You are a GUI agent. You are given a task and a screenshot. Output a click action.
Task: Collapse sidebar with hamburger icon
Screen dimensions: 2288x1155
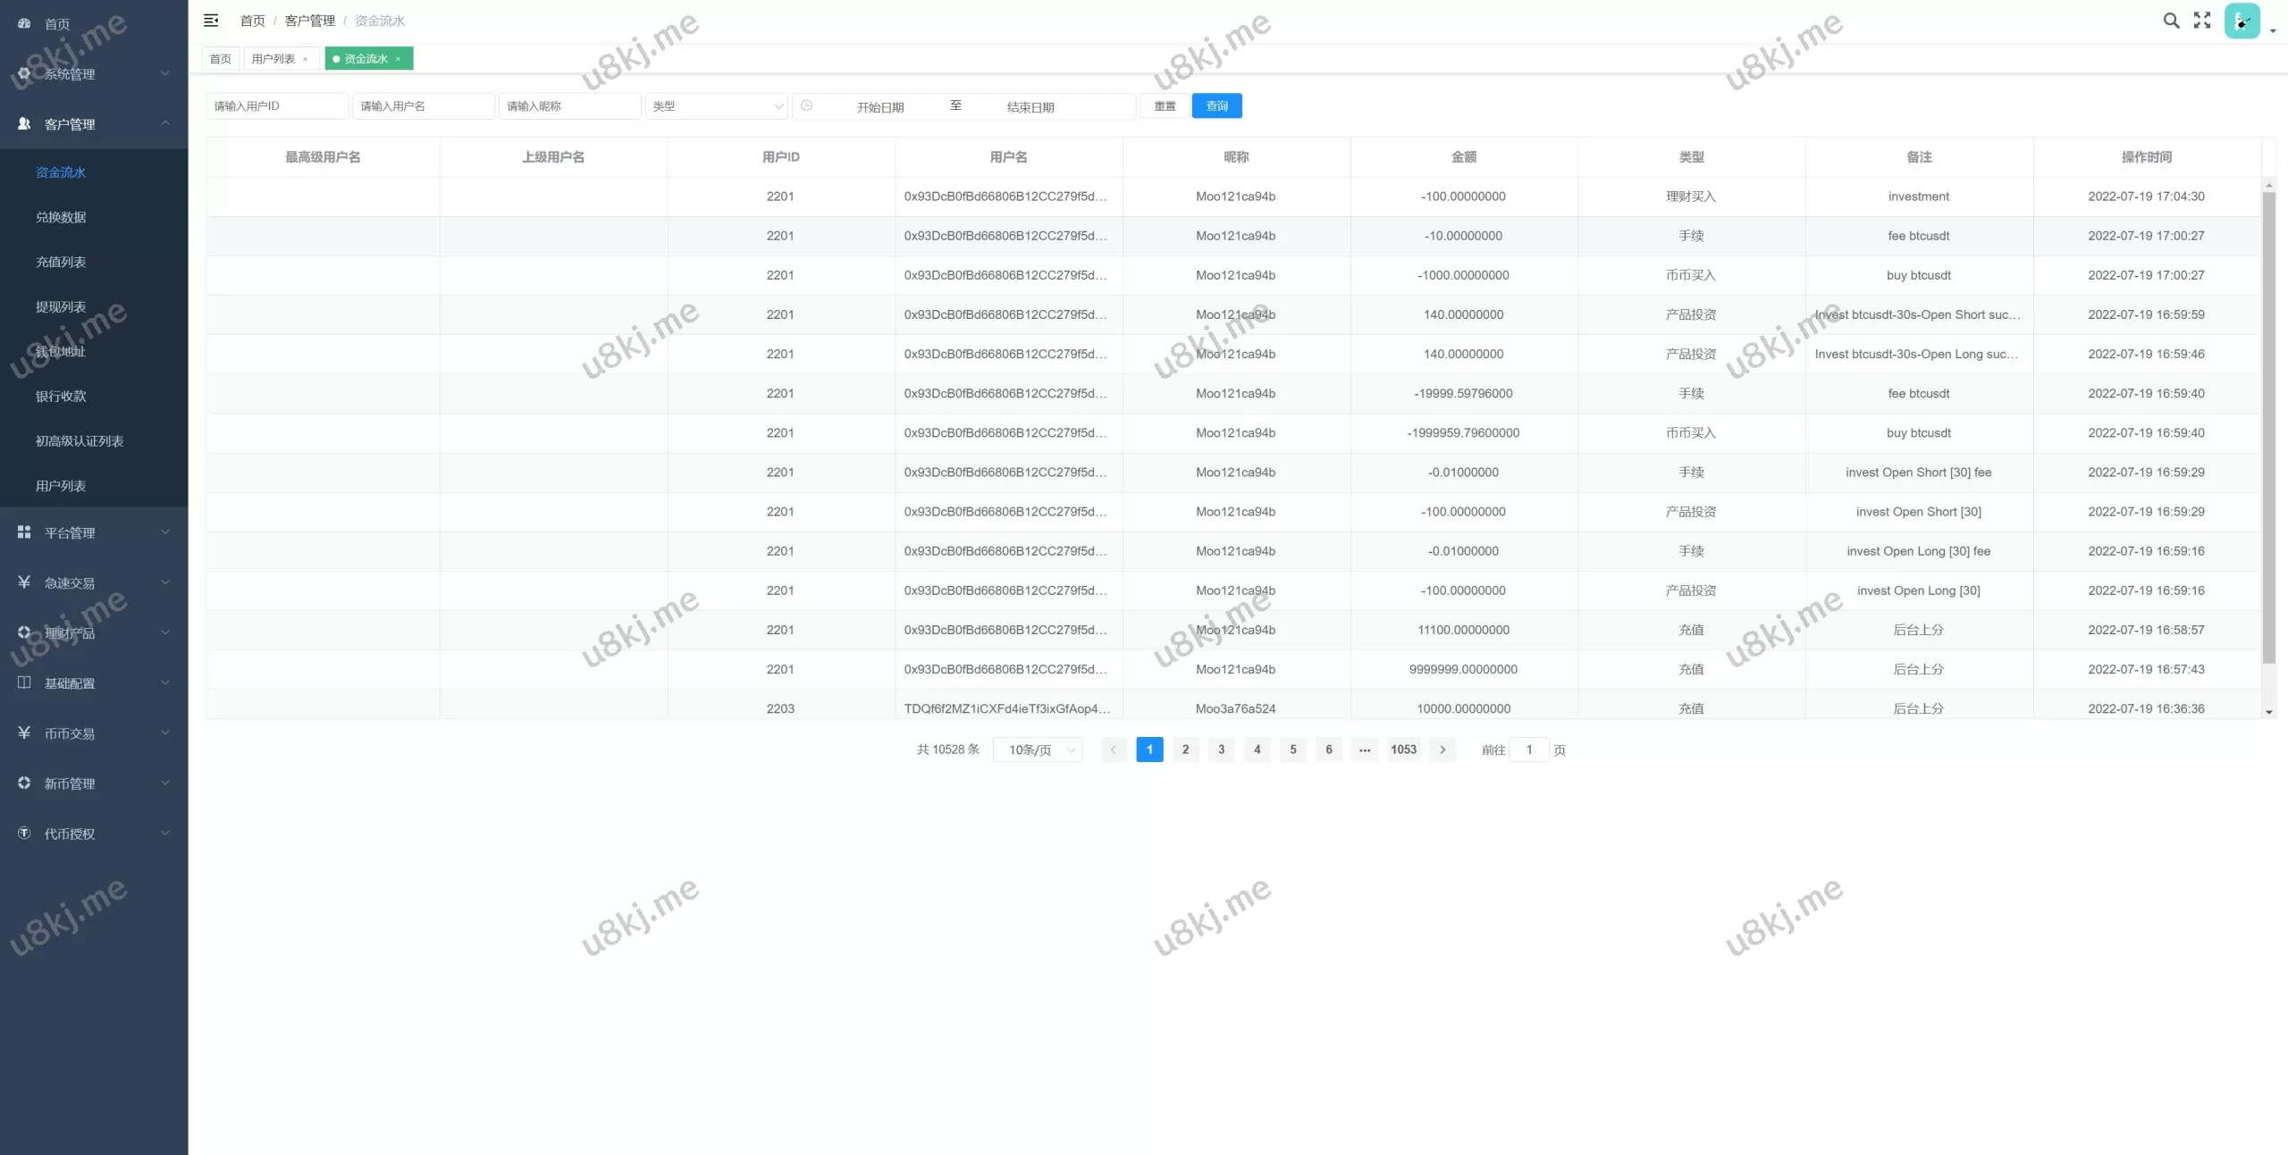pyautogui.click(x=211, y=20)
